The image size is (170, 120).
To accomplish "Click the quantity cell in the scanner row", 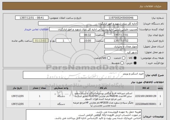I will point(40,96).
